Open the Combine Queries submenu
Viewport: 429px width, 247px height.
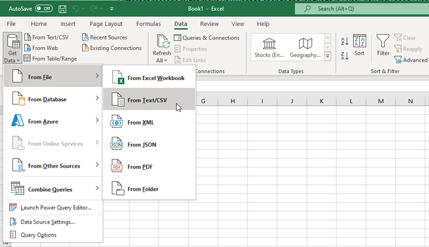pyautogui.click(x=53, y=189)
